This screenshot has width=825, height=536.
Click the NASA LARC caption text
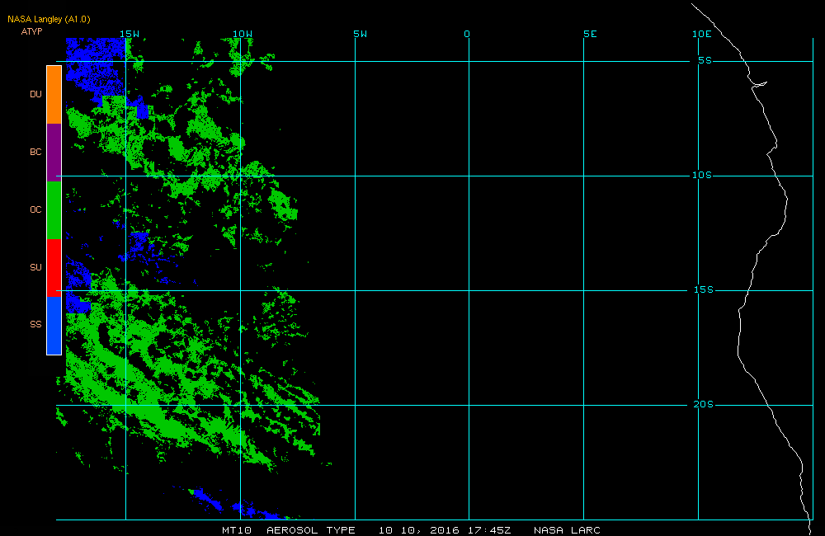568,530
